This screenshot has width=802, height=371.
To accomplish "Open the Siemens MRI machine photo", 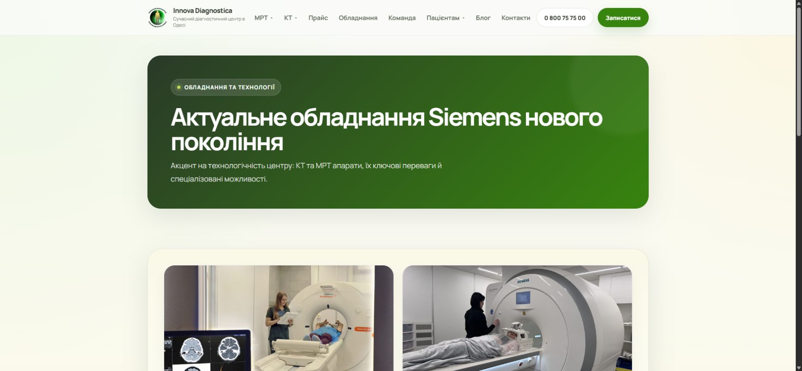I will [517, 318].
